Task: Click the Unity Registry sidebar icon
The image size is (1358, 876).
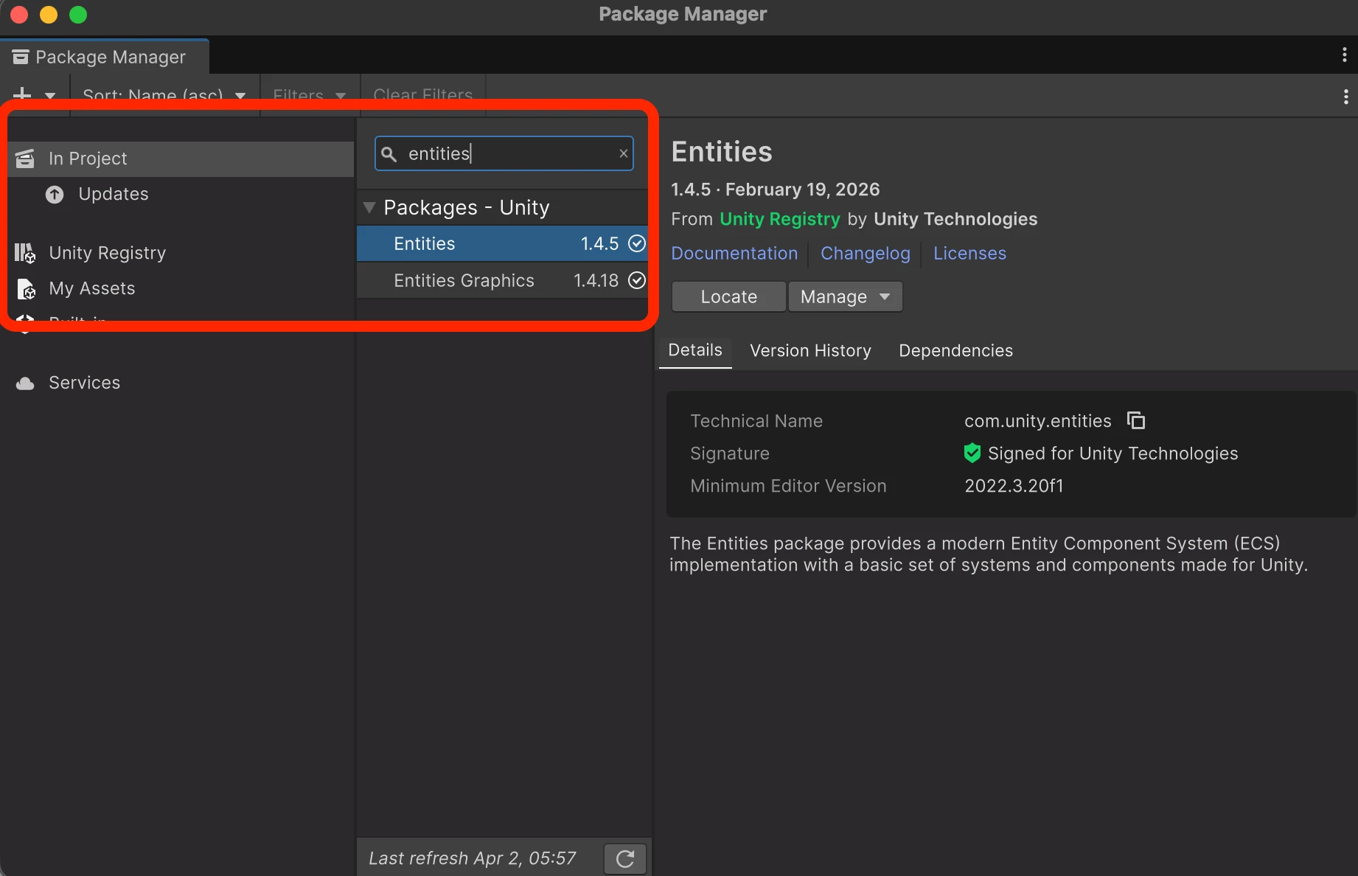Action: coord(25,253)
